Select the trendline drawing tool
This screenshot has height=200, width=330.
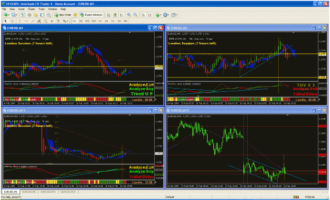[33, 21]
